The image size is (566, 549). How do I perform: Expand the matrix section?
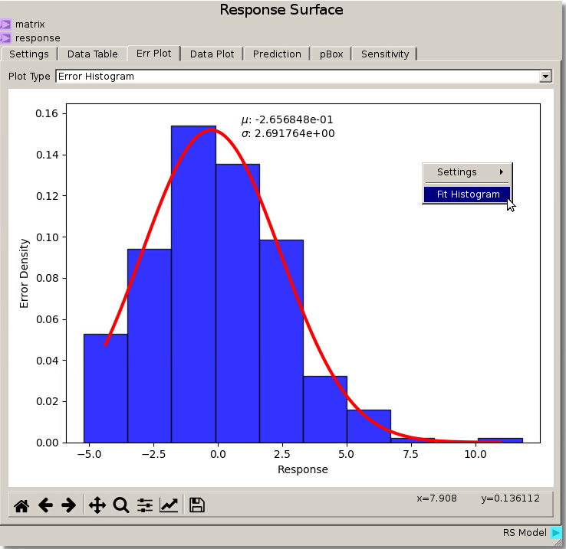click(6, 25)
